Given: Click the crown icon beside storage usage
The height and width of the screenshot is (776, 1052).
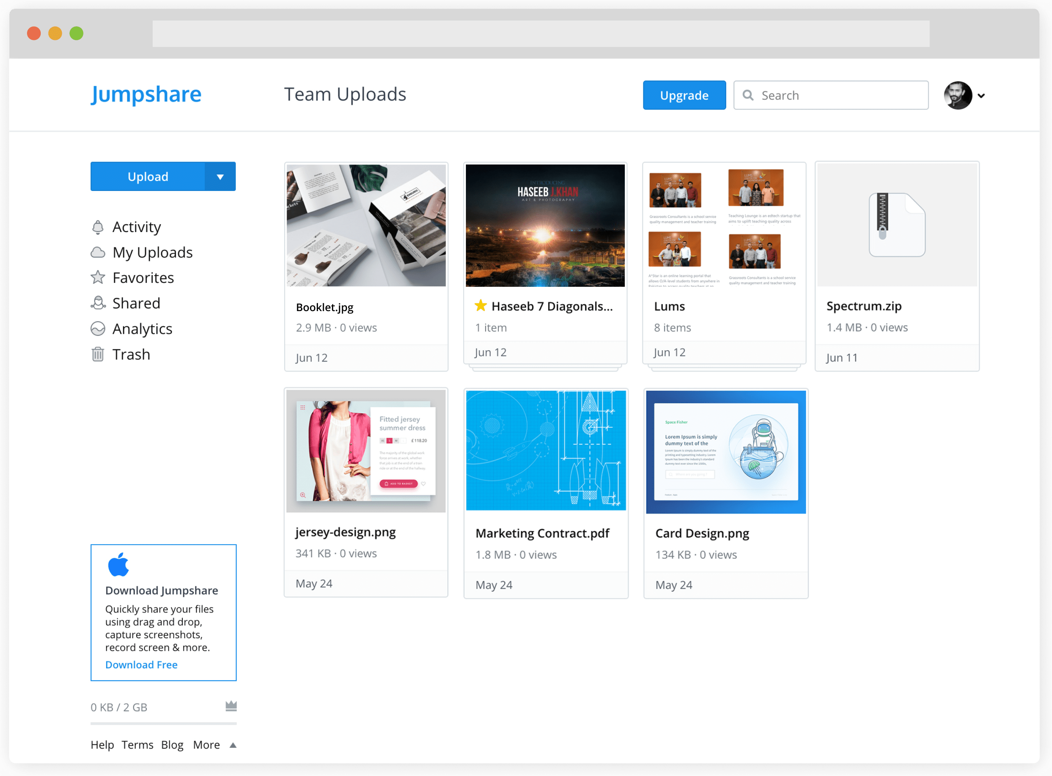Looking at the screenshot, I should [231, 706].
